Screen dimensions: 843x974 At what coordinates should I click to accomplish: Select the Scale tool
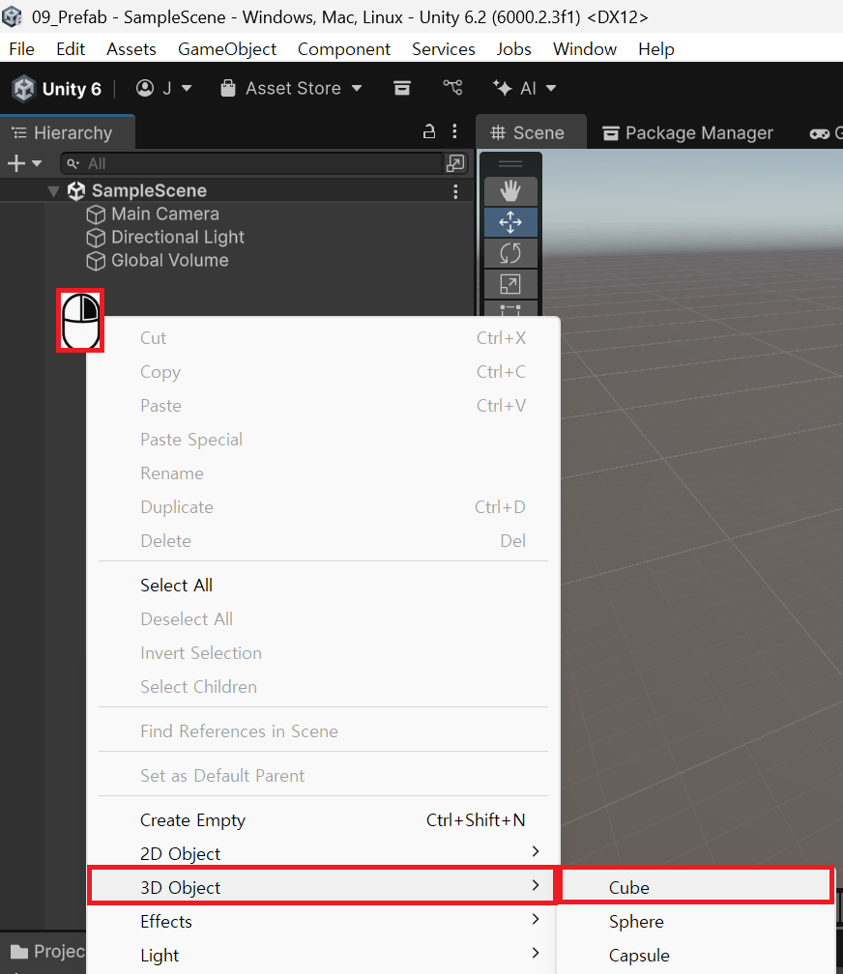[x=510, y=284]
